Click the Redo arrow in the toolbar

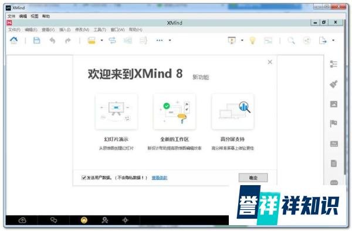click(68, 41)
